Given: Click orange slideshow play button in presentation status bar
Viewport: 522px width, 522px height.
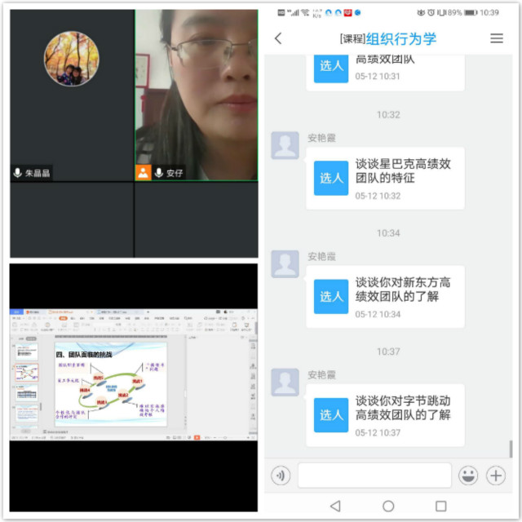Looking at the screenshot, I should [x=197, y=437].
